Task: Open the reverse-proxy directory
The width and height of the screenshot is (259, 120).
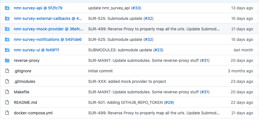Action: click(x=27, y=61)
